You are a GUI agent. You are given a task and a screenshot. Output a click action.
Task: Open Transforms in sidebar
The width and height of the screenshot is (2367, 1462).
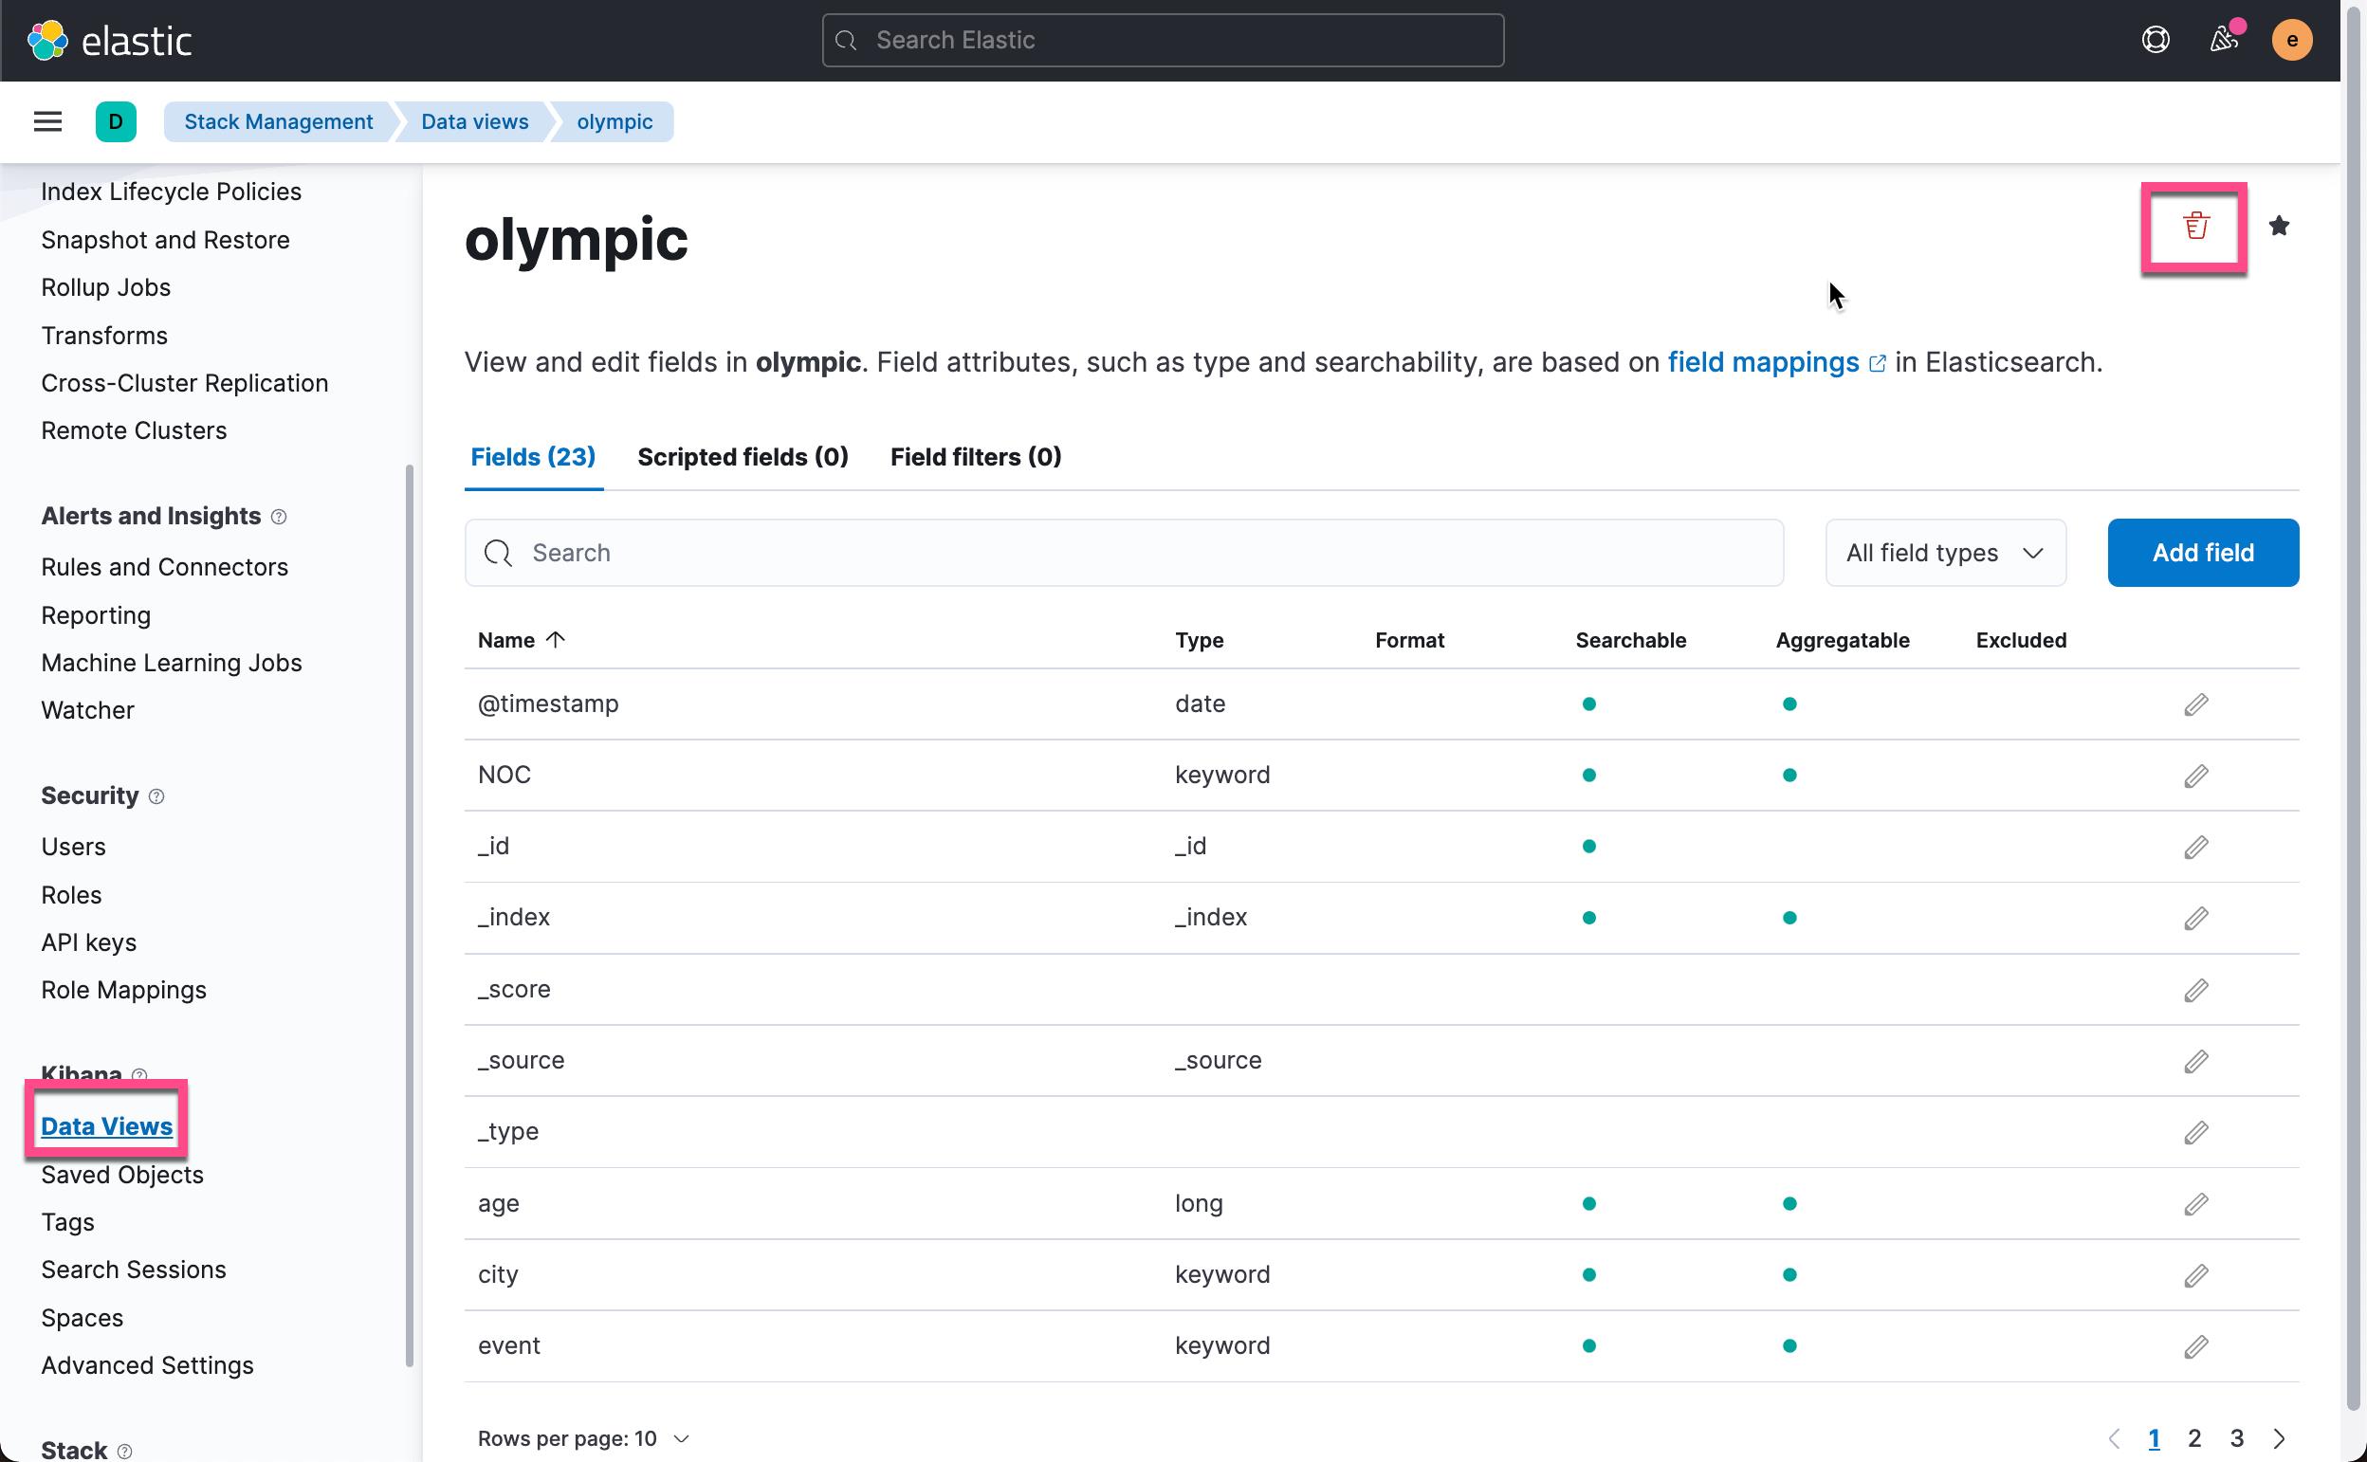tap(104, 336)
